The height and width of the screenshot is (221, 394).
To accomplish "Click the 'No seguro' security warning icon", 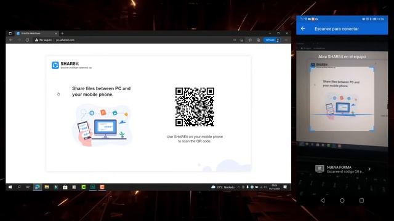I will point(36,40).
